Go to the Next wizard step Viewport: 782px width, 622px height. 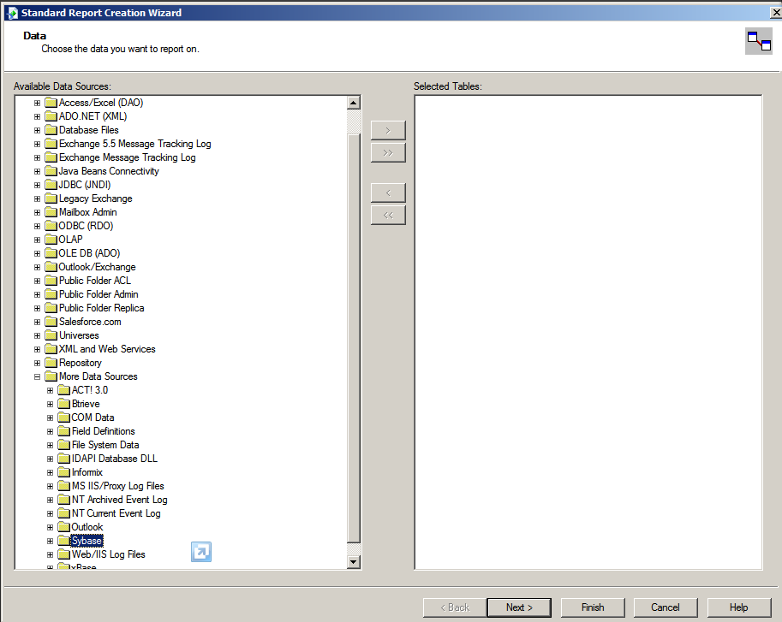[x=519, y=607]
